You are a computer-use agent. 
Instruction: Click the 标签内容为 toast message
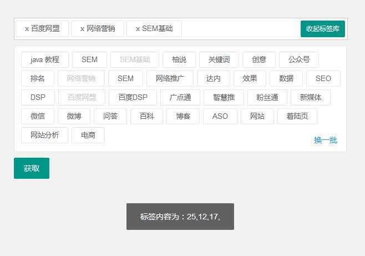(180, 217)
